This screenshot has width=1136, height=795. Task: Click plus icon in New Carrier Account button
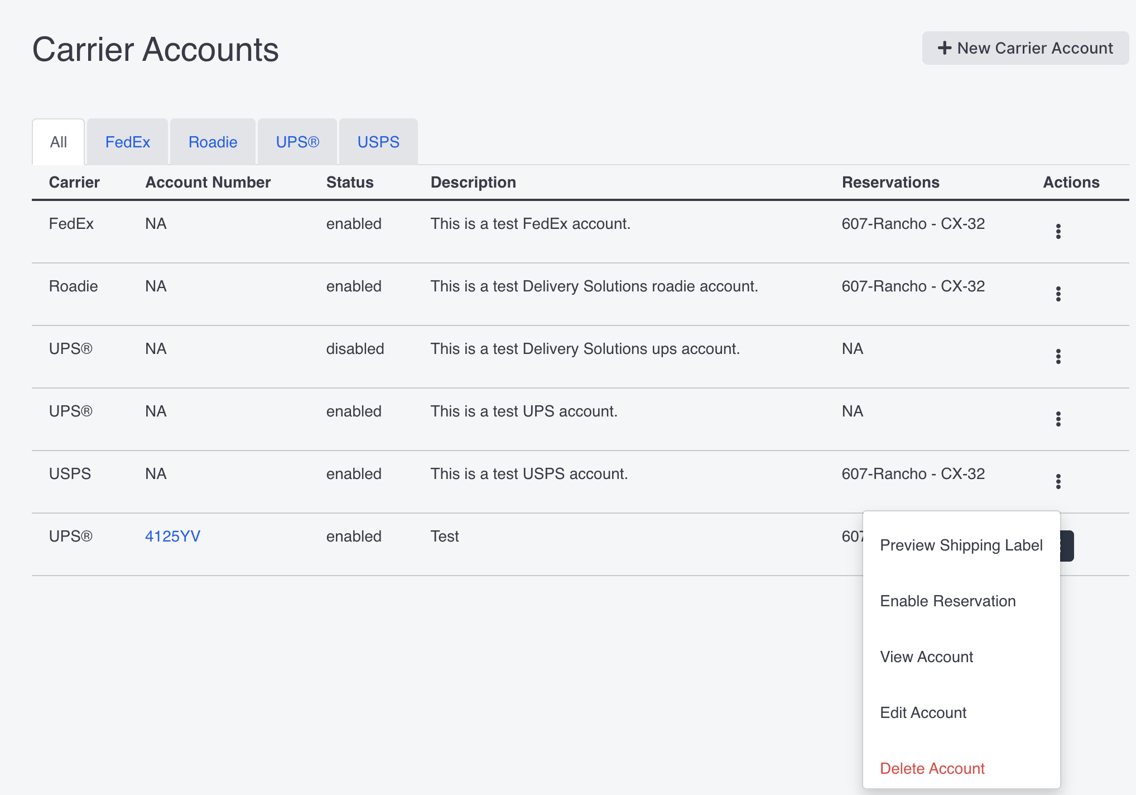point(945,48)
